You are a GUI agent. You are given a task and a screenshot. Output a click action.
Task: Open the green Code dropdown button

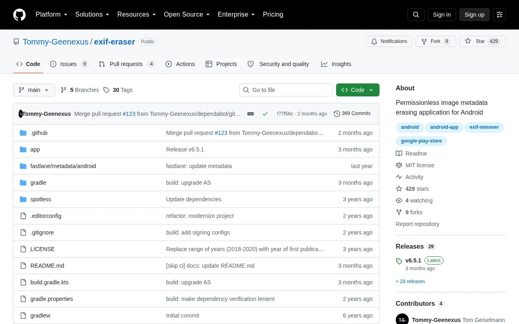[x=358, y=90]
